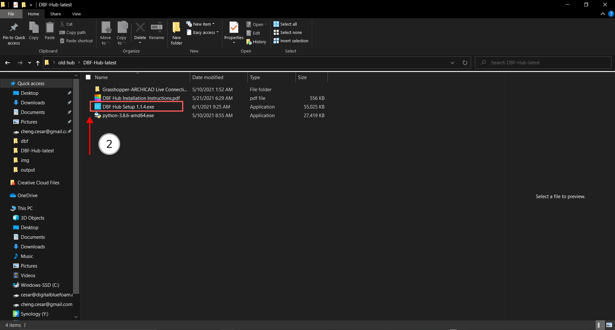The width and height of the screenshot is (615, 330).
Task: Click Copy path in Clipboard group
Action: 73,32
